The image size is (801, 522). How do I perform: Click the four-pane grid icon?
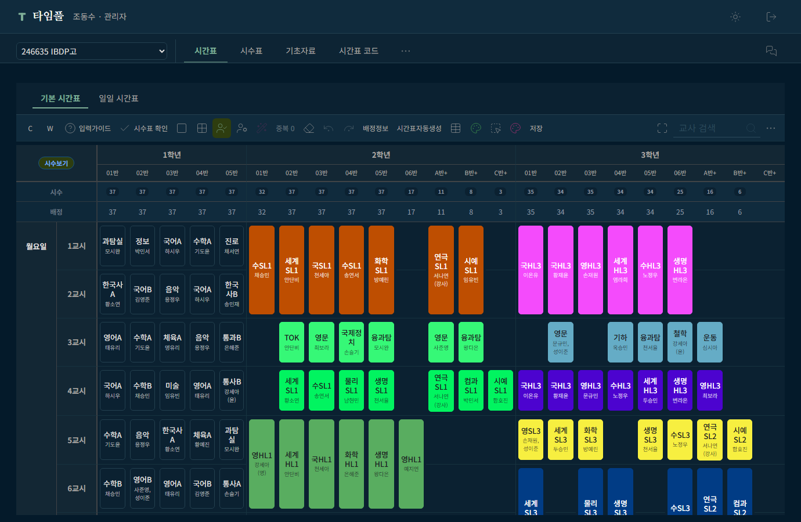coord(202,128)
